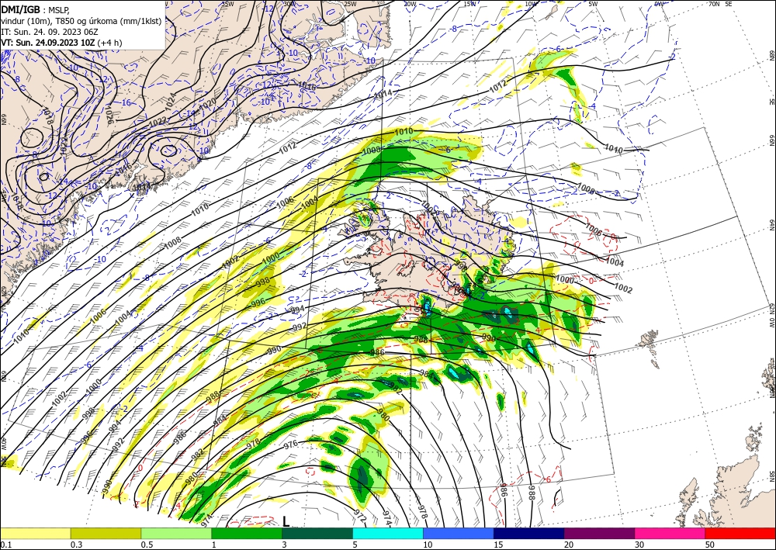Click the 'VT: Sun. 24.09.2023 10Z (+4 h)' text
This screenshot has width=776, height=550.
[x=61, y=43]
